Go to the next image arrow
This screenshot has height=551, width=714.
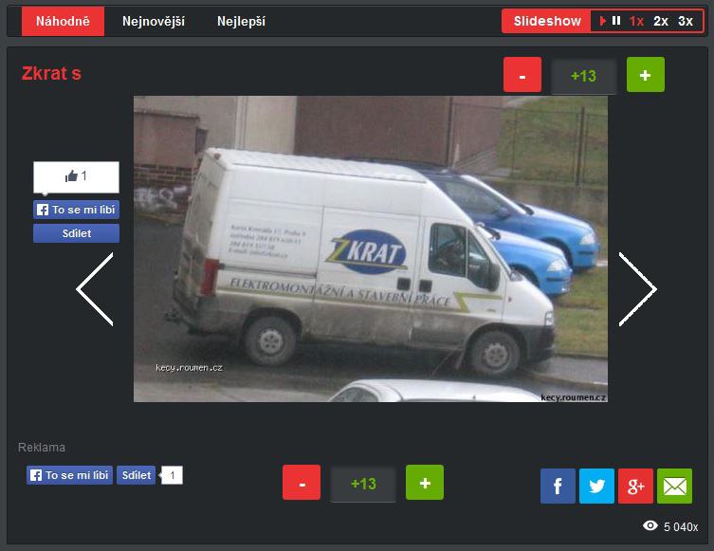637,289
